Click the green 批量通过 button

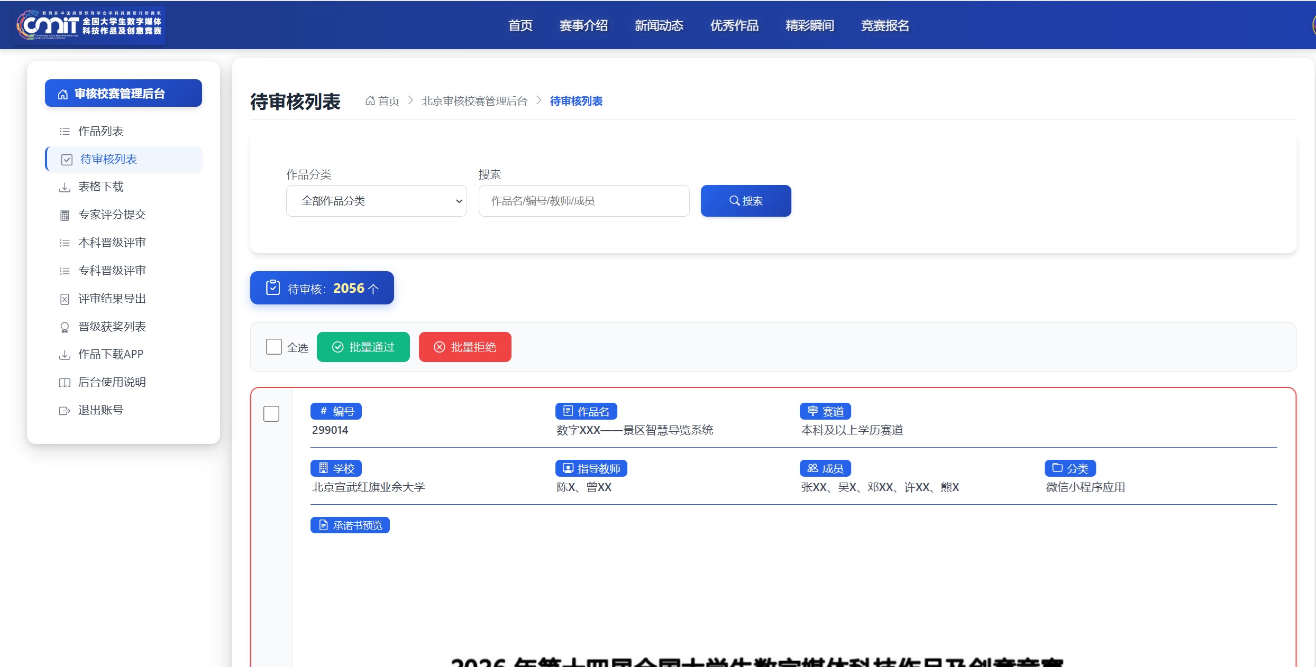point(363,347)
